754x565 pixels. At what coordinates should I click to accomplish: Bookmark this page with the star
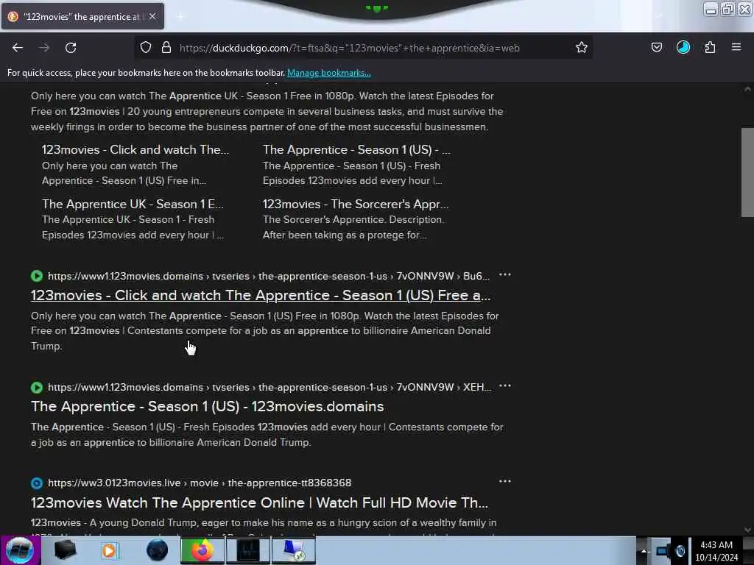pyautogui.click(x=582, y=48)
